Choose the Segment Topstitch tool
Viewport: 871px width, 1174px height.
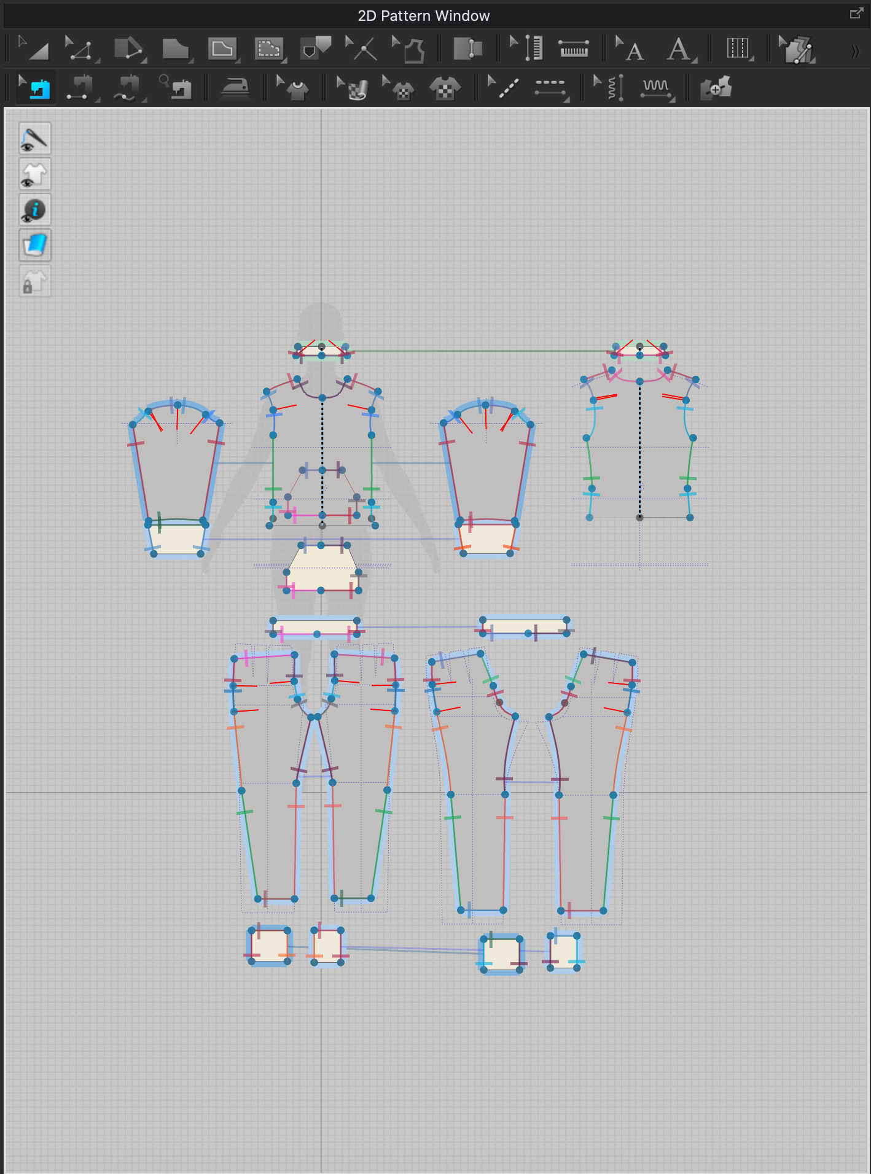point(550,88)
